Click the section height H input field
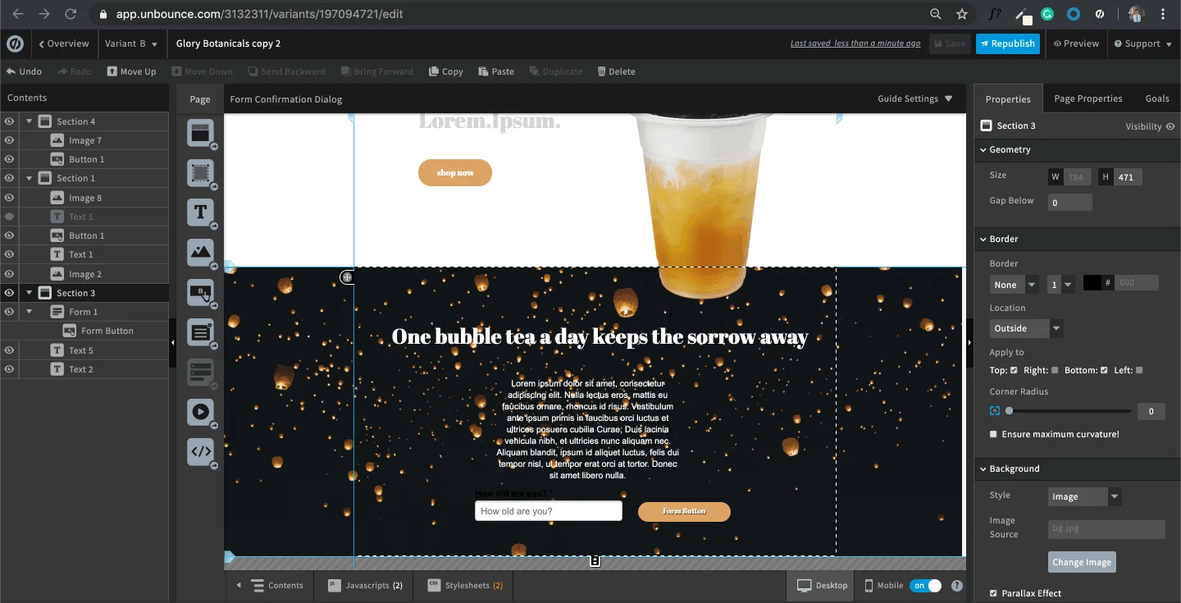Viewport: 1181px width, 603px height. [x=1129, y=176]
